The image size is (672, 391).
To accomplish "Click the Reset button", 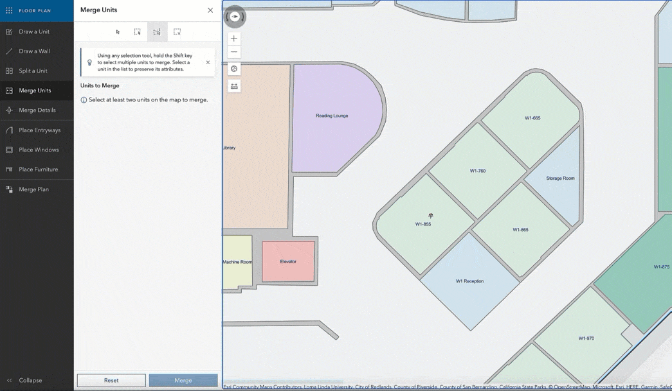I will pos(111,380).
